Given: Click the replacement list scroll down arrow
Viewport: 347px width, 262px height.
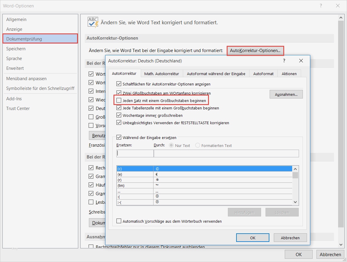Looking at the screenshot, I should pos(295,202).
